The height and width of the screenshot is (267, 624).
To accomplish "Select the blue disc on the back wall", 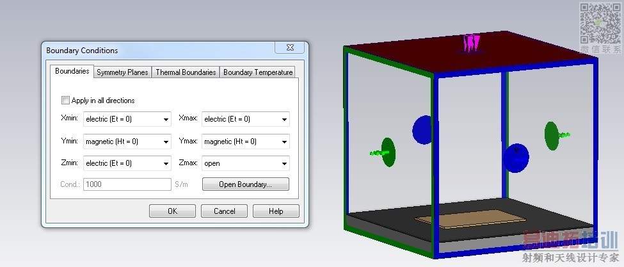I will click(422, 130).
